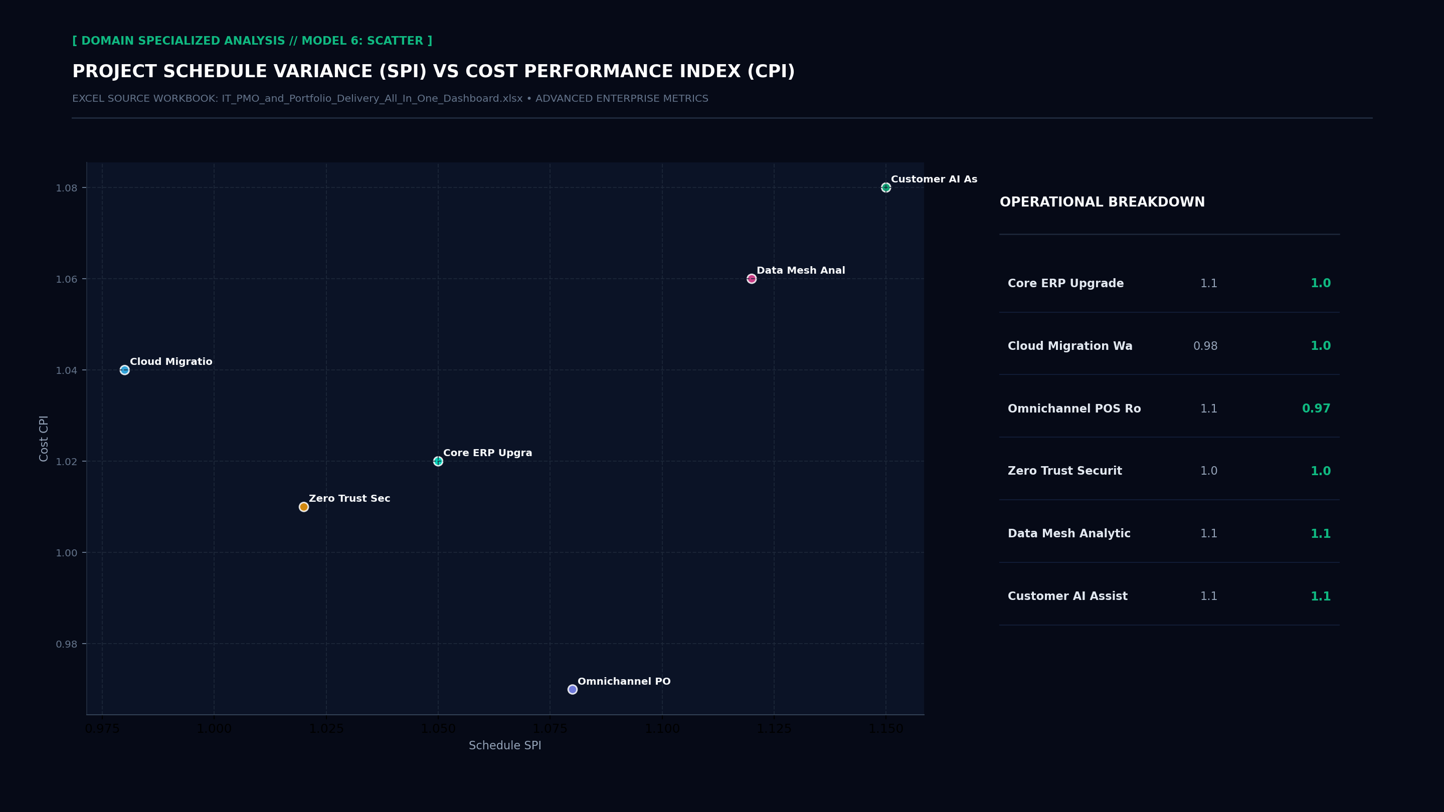Click the green 1.1 value for Data Mesh Analytic
This screenshot has height=812, width=1444.
[x=1321, y=534]
